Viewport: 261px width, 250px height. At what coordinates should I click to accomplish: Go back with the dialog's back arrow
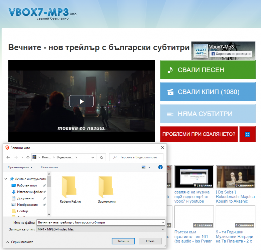tap(8, 157)
